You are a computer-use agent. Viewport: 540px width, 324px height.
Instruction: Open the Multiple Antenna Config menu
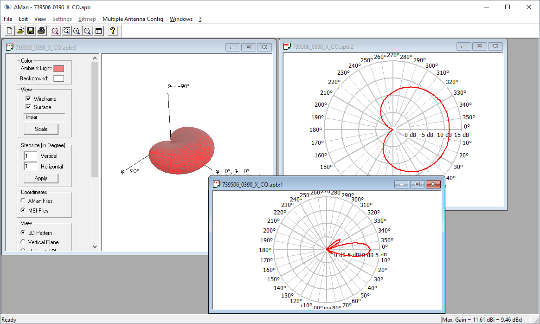(x=133, y=19)
